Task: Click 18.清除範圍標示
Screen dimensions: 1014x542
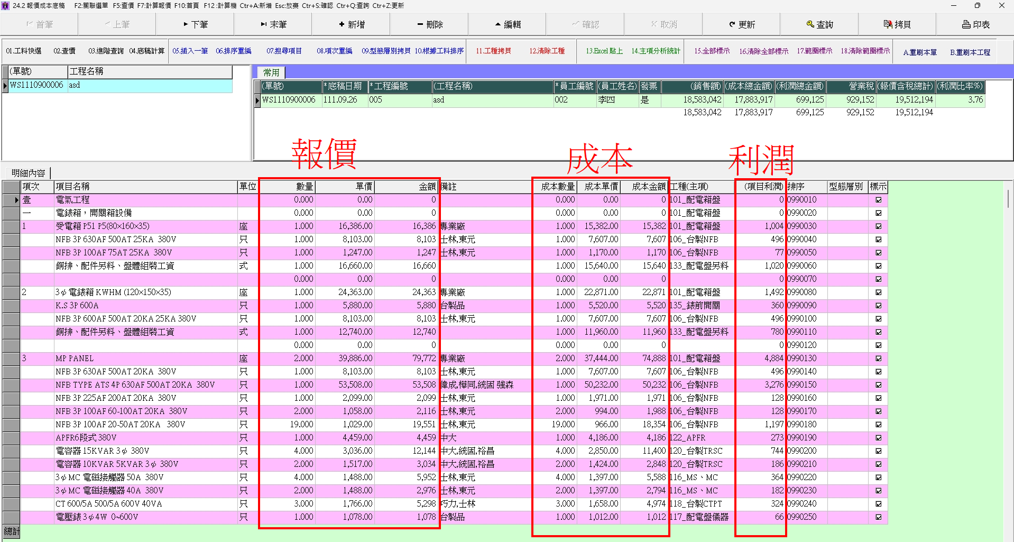Action: point(865,51)
